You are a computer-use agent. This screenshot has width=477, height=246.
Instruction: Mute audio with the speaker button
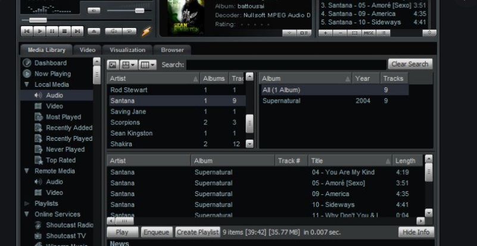(x=94, y=10)
